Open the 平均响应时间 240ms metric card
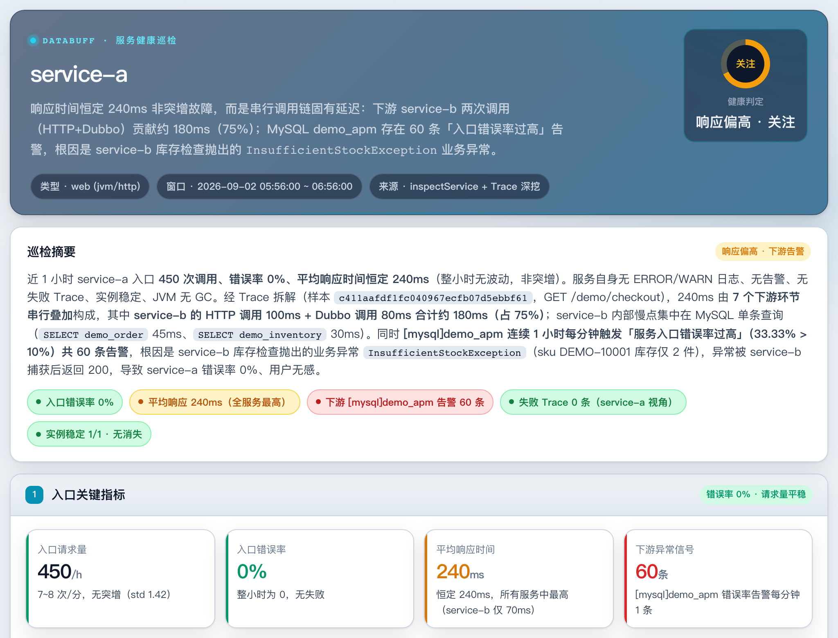The width and height of the screenshot is (838, 638). pos(519,579)
